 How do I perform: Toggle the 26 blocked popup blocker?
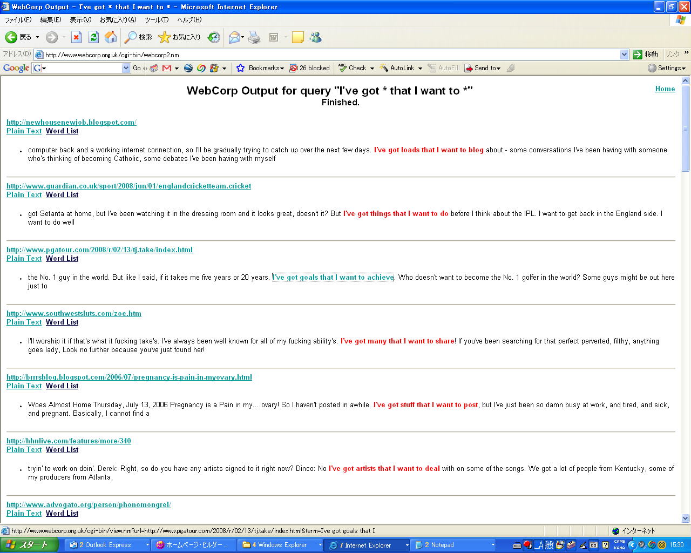309,68
